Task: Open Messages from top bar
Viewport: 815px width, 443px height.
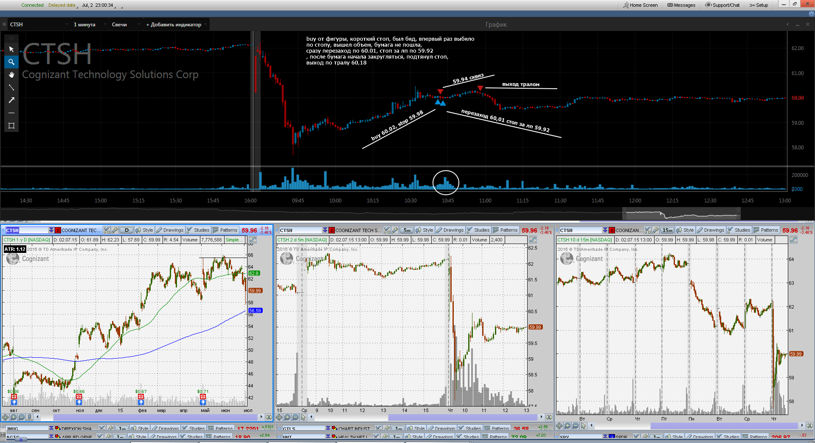Action: point(681,5)
